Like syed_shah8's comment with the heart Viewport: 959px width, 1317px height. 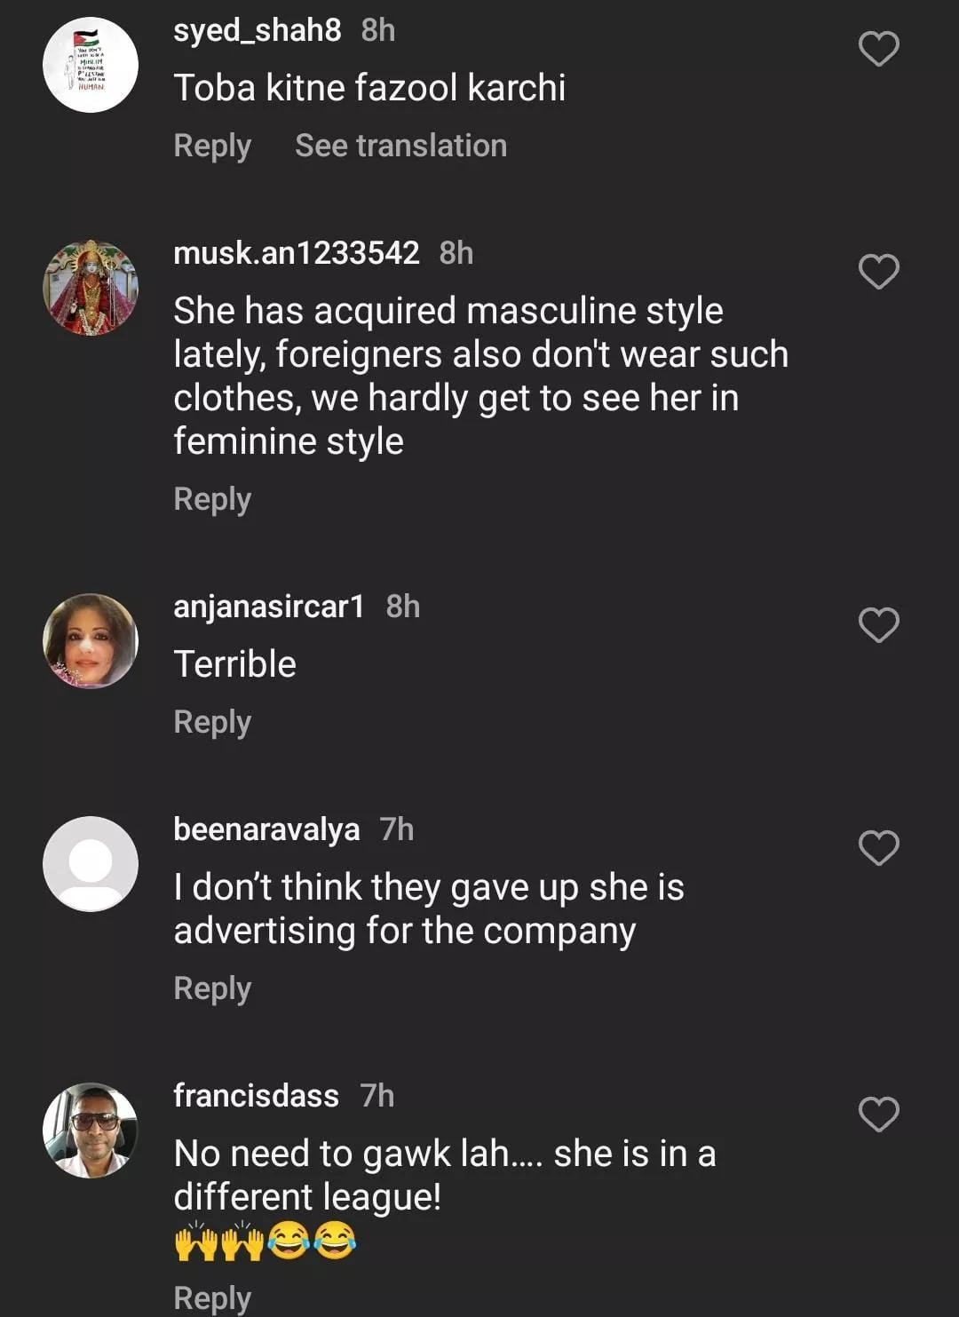tap(878, 49)
